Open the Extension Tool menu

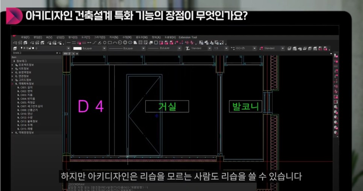tap(188, 37)
